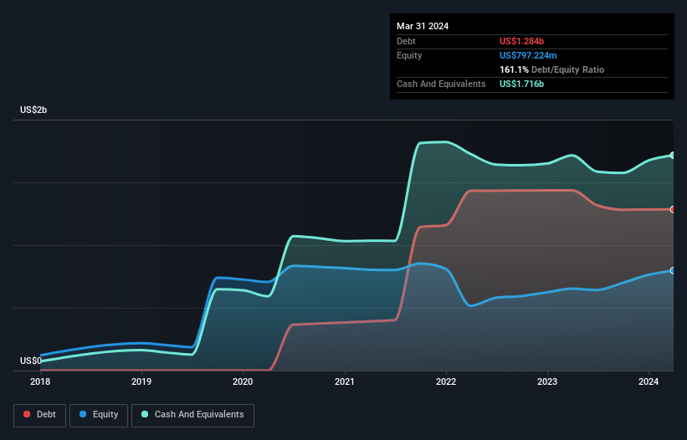Toggle the Cash And Equivalents legend button
Screen dimensions: 687x440
click(192, 415)
